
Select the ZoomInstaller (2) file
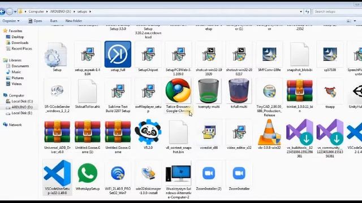pos(209,173)
